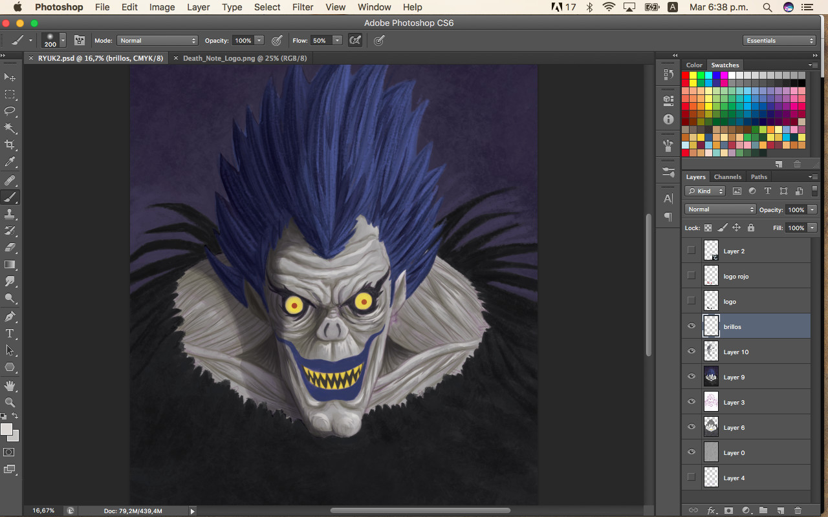Open the brush Opacity slider dropdown

pos(259,40)
